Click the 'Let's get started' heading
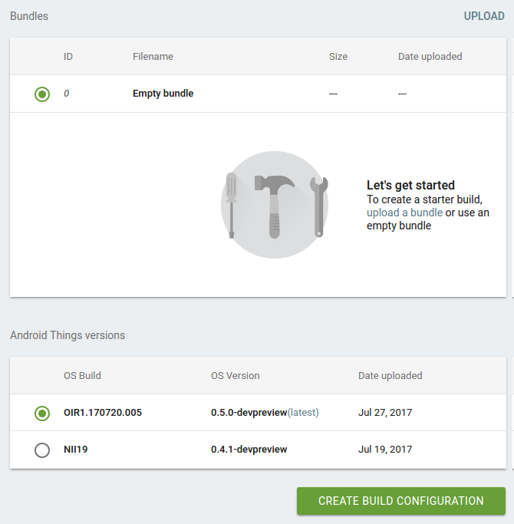 410,185
